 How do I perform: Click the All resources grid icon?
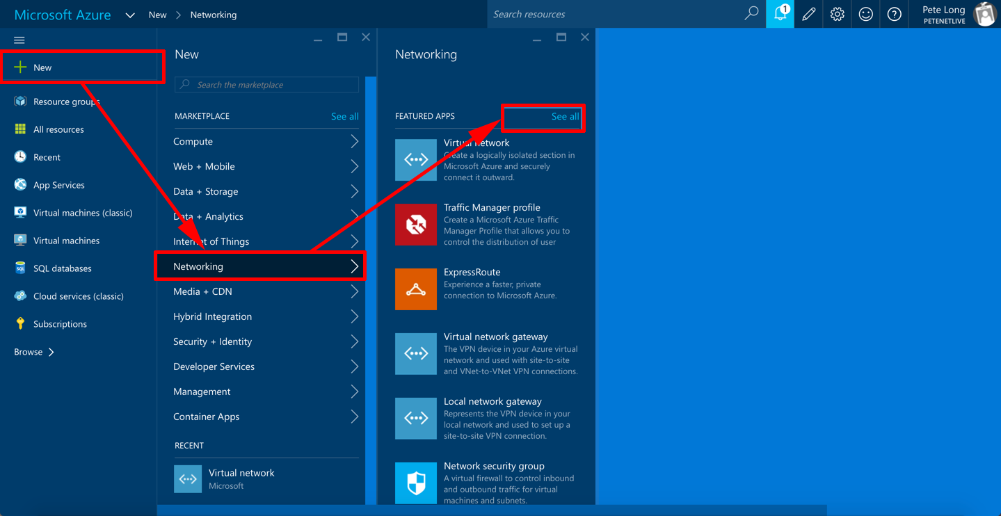point(20,129)
